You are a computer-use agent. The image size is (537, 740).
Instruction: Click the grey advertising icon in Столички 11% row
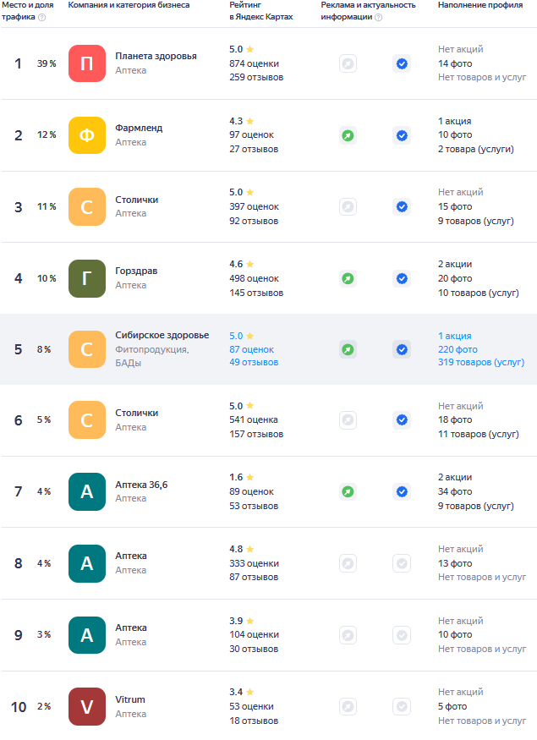tap(348, 206)
